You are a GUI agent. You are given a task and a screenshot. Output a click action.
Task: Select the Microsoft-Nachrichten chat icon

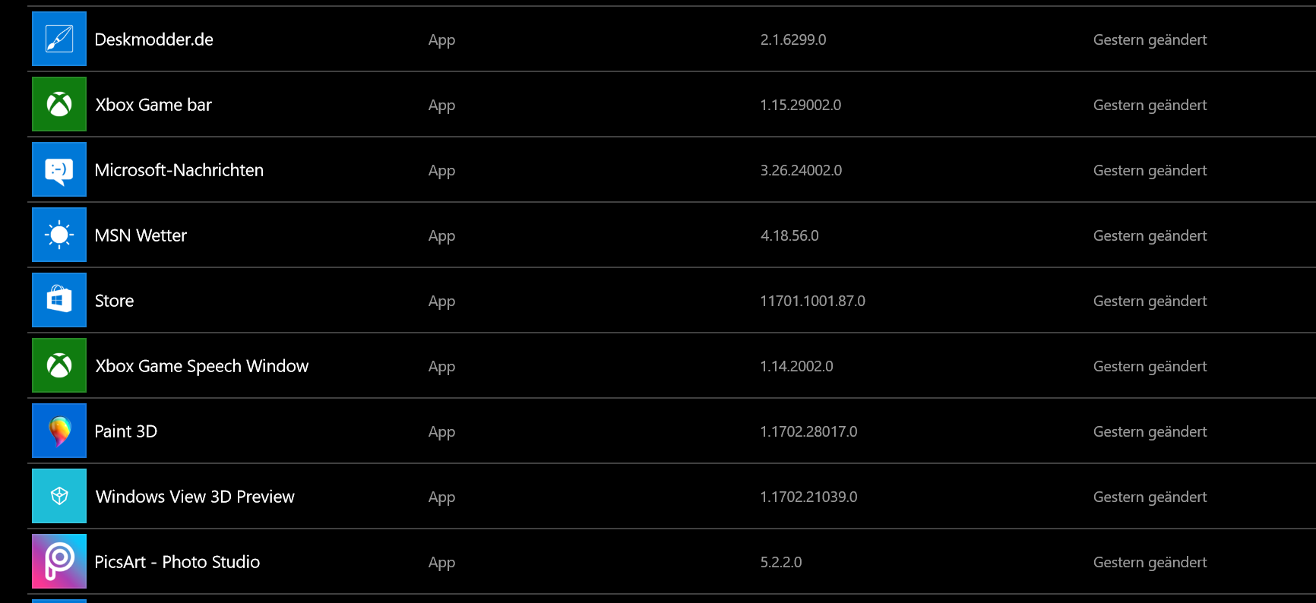[59, 169]
